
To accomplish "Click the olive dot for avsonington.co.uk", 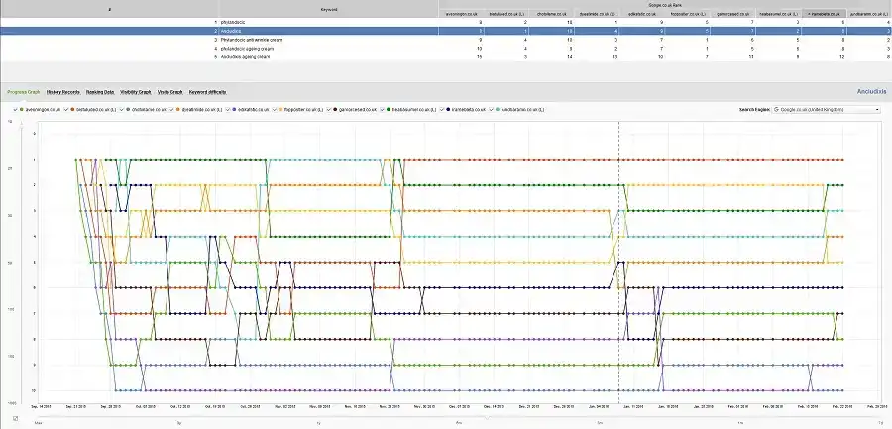I will click(x=22, y=109).
